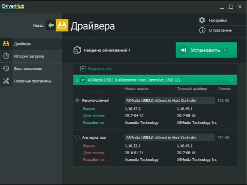This screenshot has width=247, height=185.
Task: Click the 326 Кб size value
Action: pyautogui.click(x=223, y=101)
